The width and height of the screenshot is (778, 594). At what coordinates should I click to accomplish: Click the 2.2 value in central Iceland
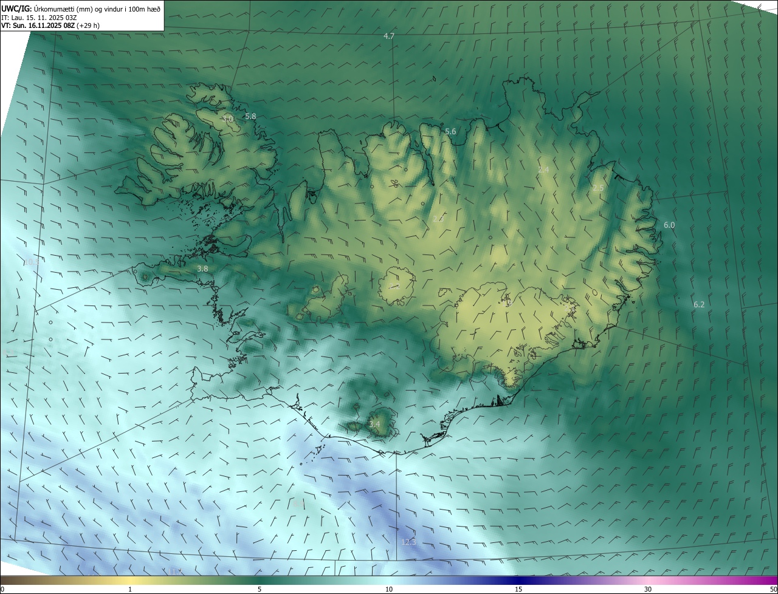[x=438, y=219]
